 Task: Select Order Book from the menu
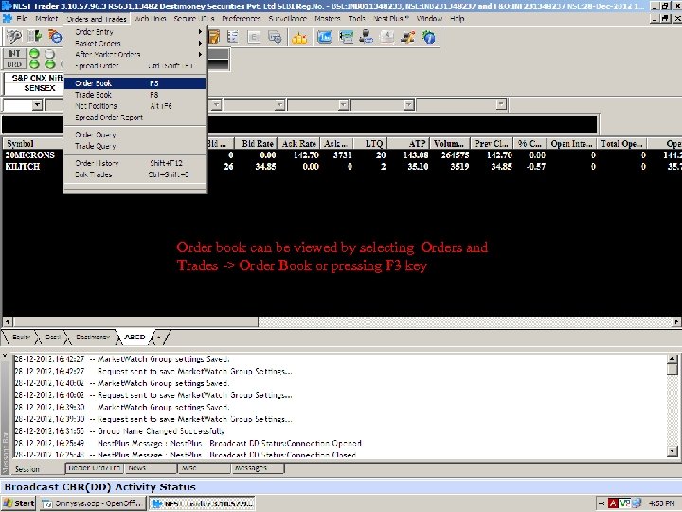click(135, 83)
